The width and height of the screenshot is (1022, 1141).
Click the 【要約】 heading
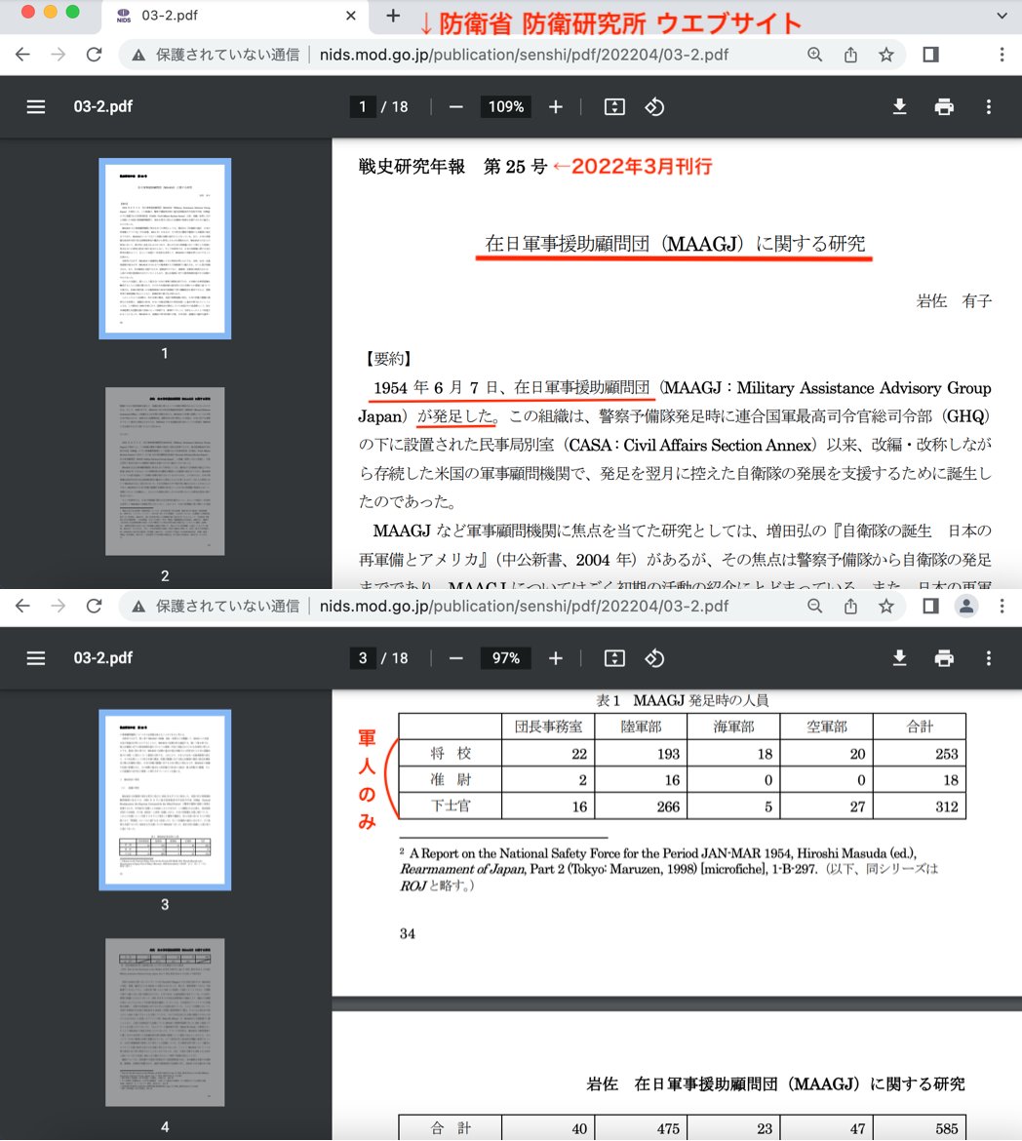click(x=388, y=359)
